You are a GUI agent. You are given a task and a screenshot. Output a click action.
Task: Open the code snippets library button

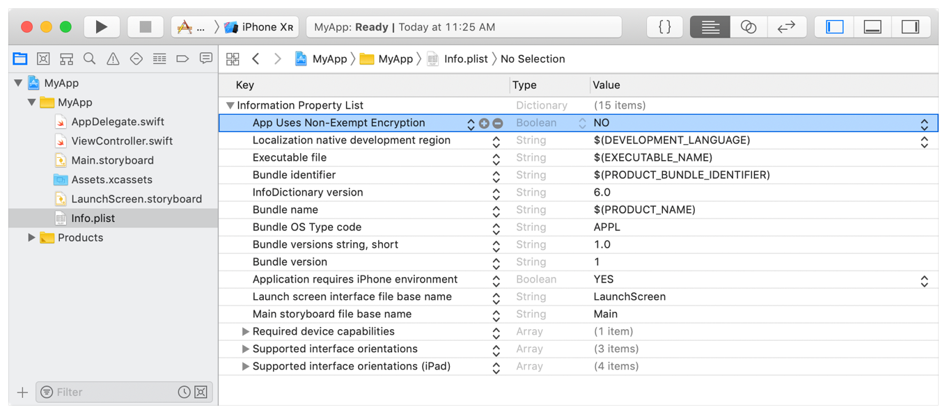pyautogui.click(x=664, y=27)
